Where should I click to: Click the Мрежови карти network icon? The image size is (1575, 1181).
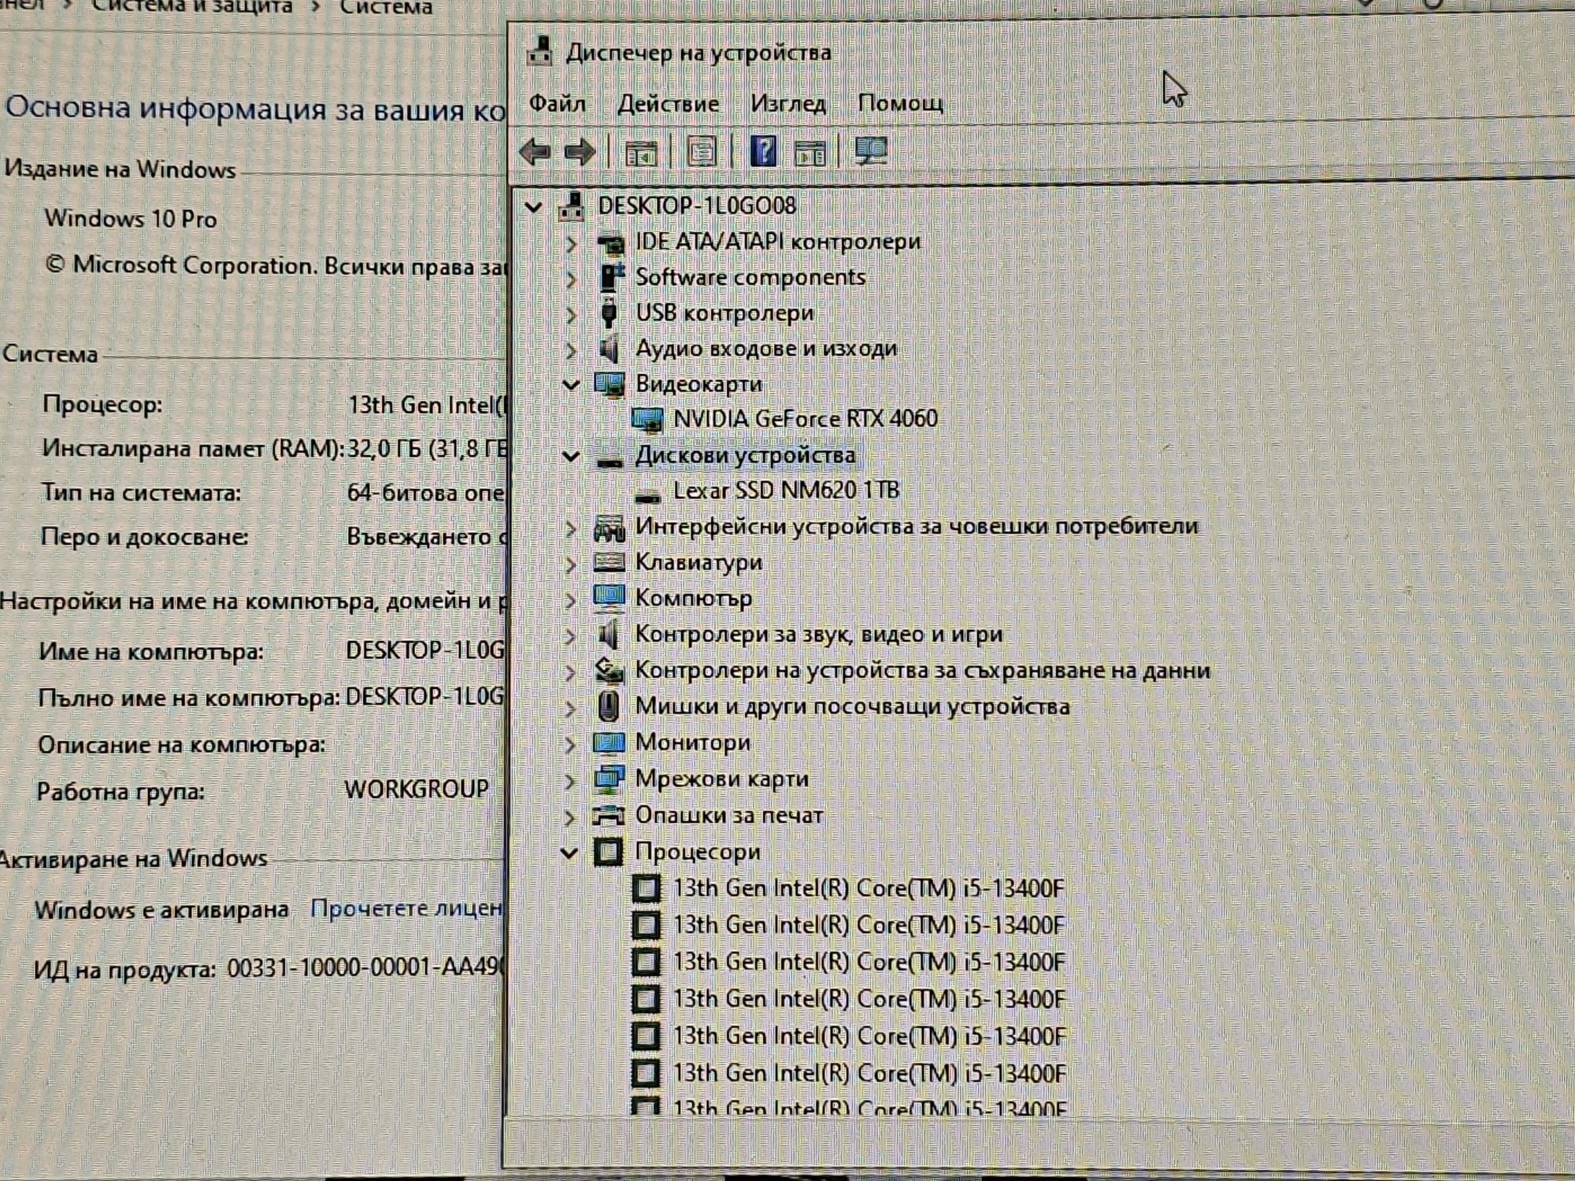point(609,779)
